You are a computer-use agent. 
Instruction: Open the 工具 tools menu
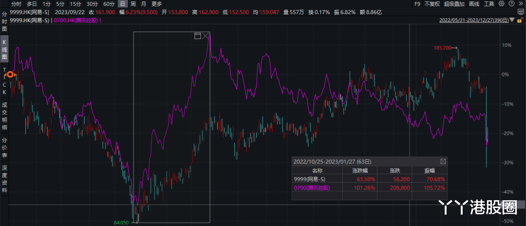click(x=489, y=4)
